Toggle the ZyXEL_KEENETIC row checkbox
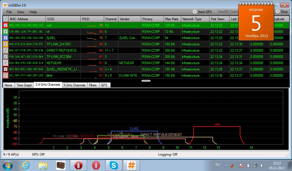This screenshot has height=171, width=292. coord(6,69)
